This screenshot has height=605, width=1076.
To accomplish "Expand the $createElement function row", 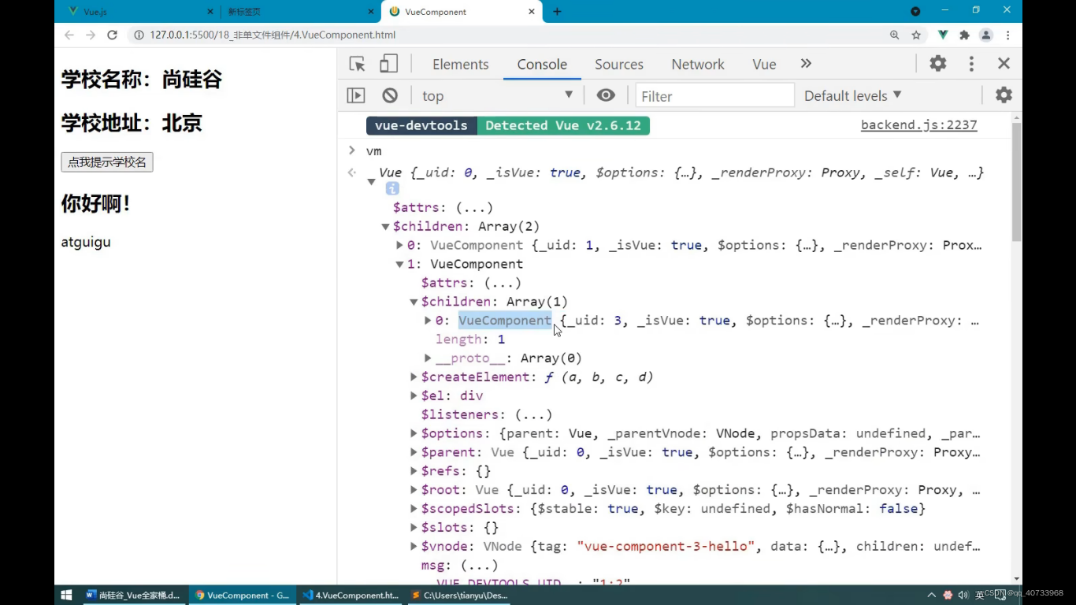I will point(414,377).
